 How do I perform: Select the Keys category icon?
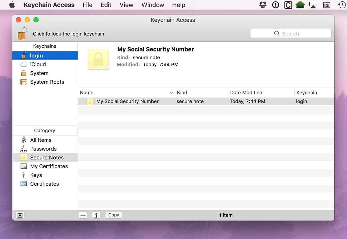(x=24, y=175)
